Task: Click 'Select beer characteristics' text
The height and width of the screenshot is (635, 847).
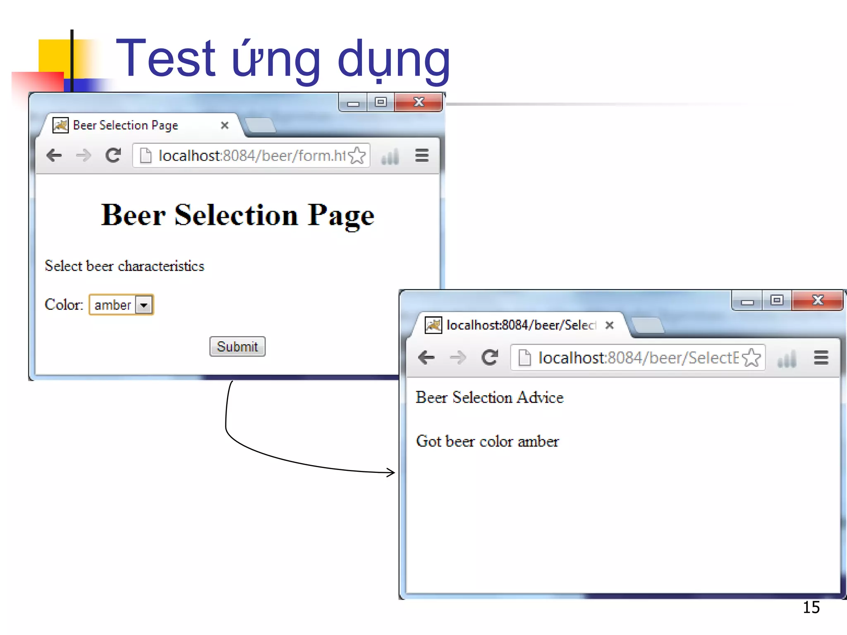Action: pyautogui.click(x=124, y=266)
